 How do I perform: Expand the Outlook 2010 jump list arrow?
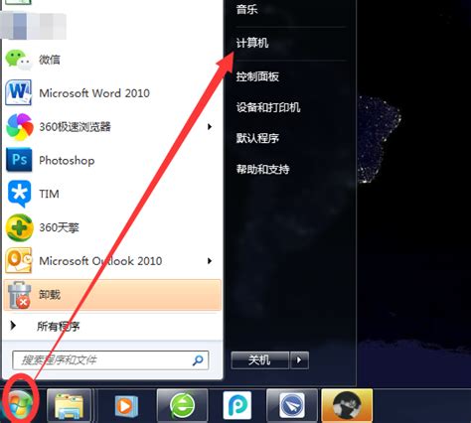[x=210, y=261]
